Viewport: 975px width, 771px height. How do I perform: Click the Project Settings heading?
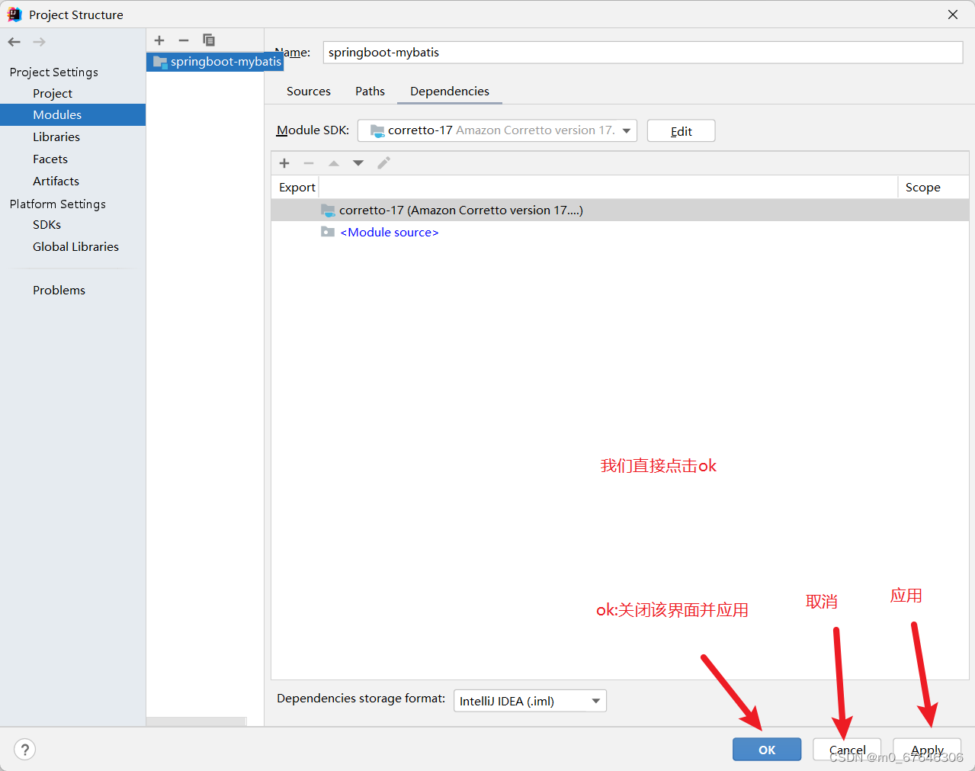(x=54, y=72)
